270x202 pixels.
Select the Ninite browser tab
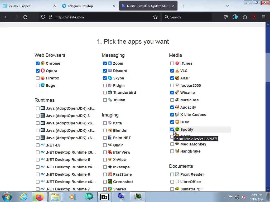point(148,6)
